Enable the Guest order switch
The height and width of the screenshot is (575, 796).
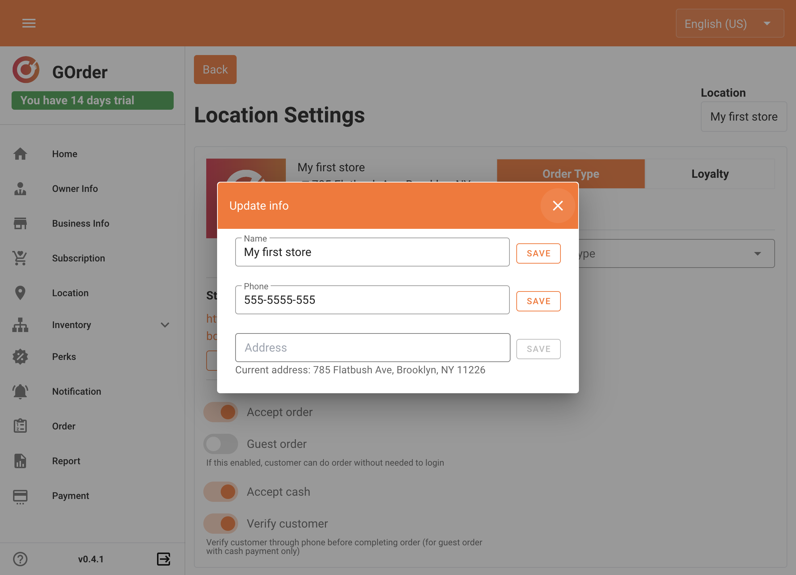pos(221,444)
